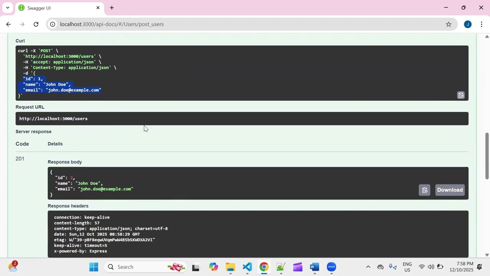The image size is (490, 276).
Task: Select the Swagger UI browser tab
Action: tap(59, 8)
